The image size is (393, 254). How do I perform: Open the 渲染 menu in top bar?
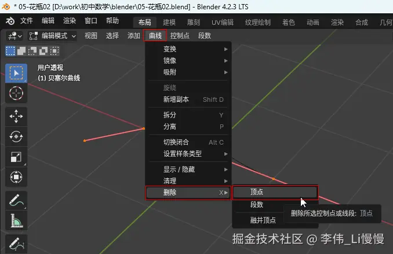(x=70, y=21)
